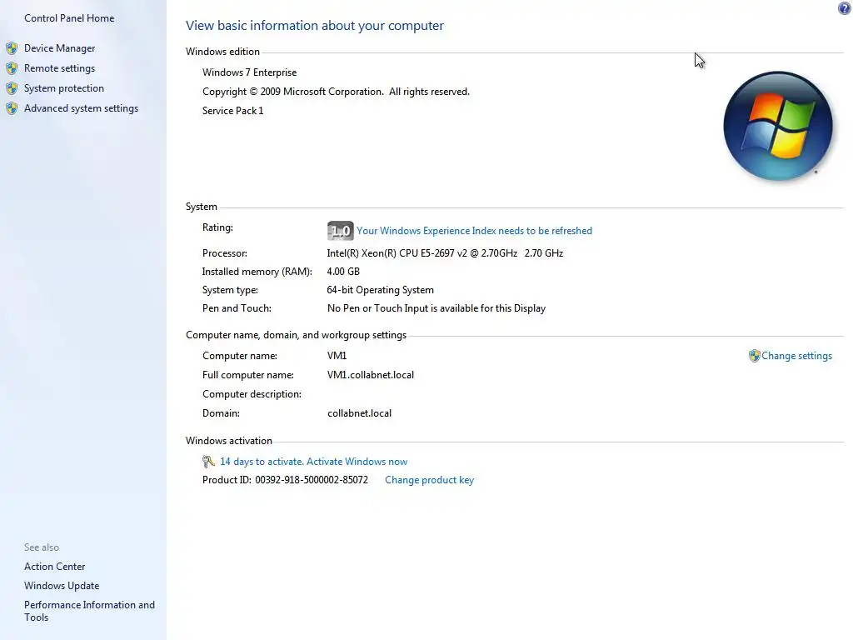Click the blue help question mark icon
The width and height of the screenshot is (853, 640).
click(844, 7)
